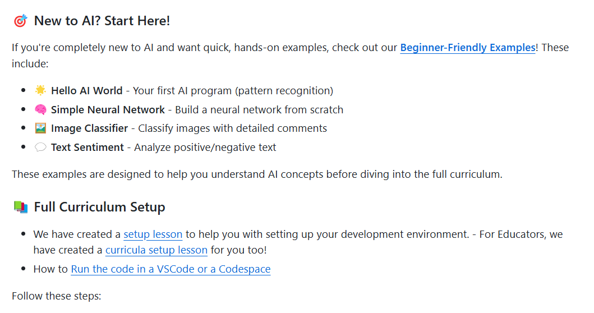Click the picture emoji beside Image Classifier
The height and width of the screenshot is (313, 594).
coord(40,128)
